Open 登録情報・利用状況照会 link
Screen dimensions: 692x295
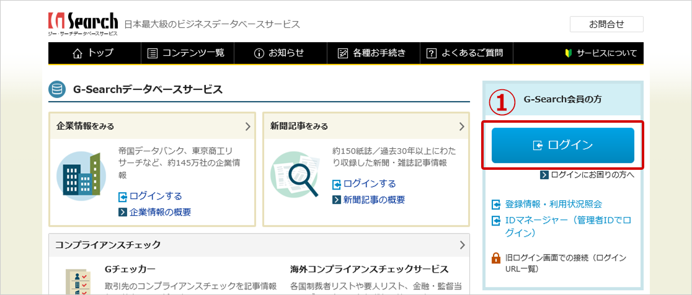point(553,204)
